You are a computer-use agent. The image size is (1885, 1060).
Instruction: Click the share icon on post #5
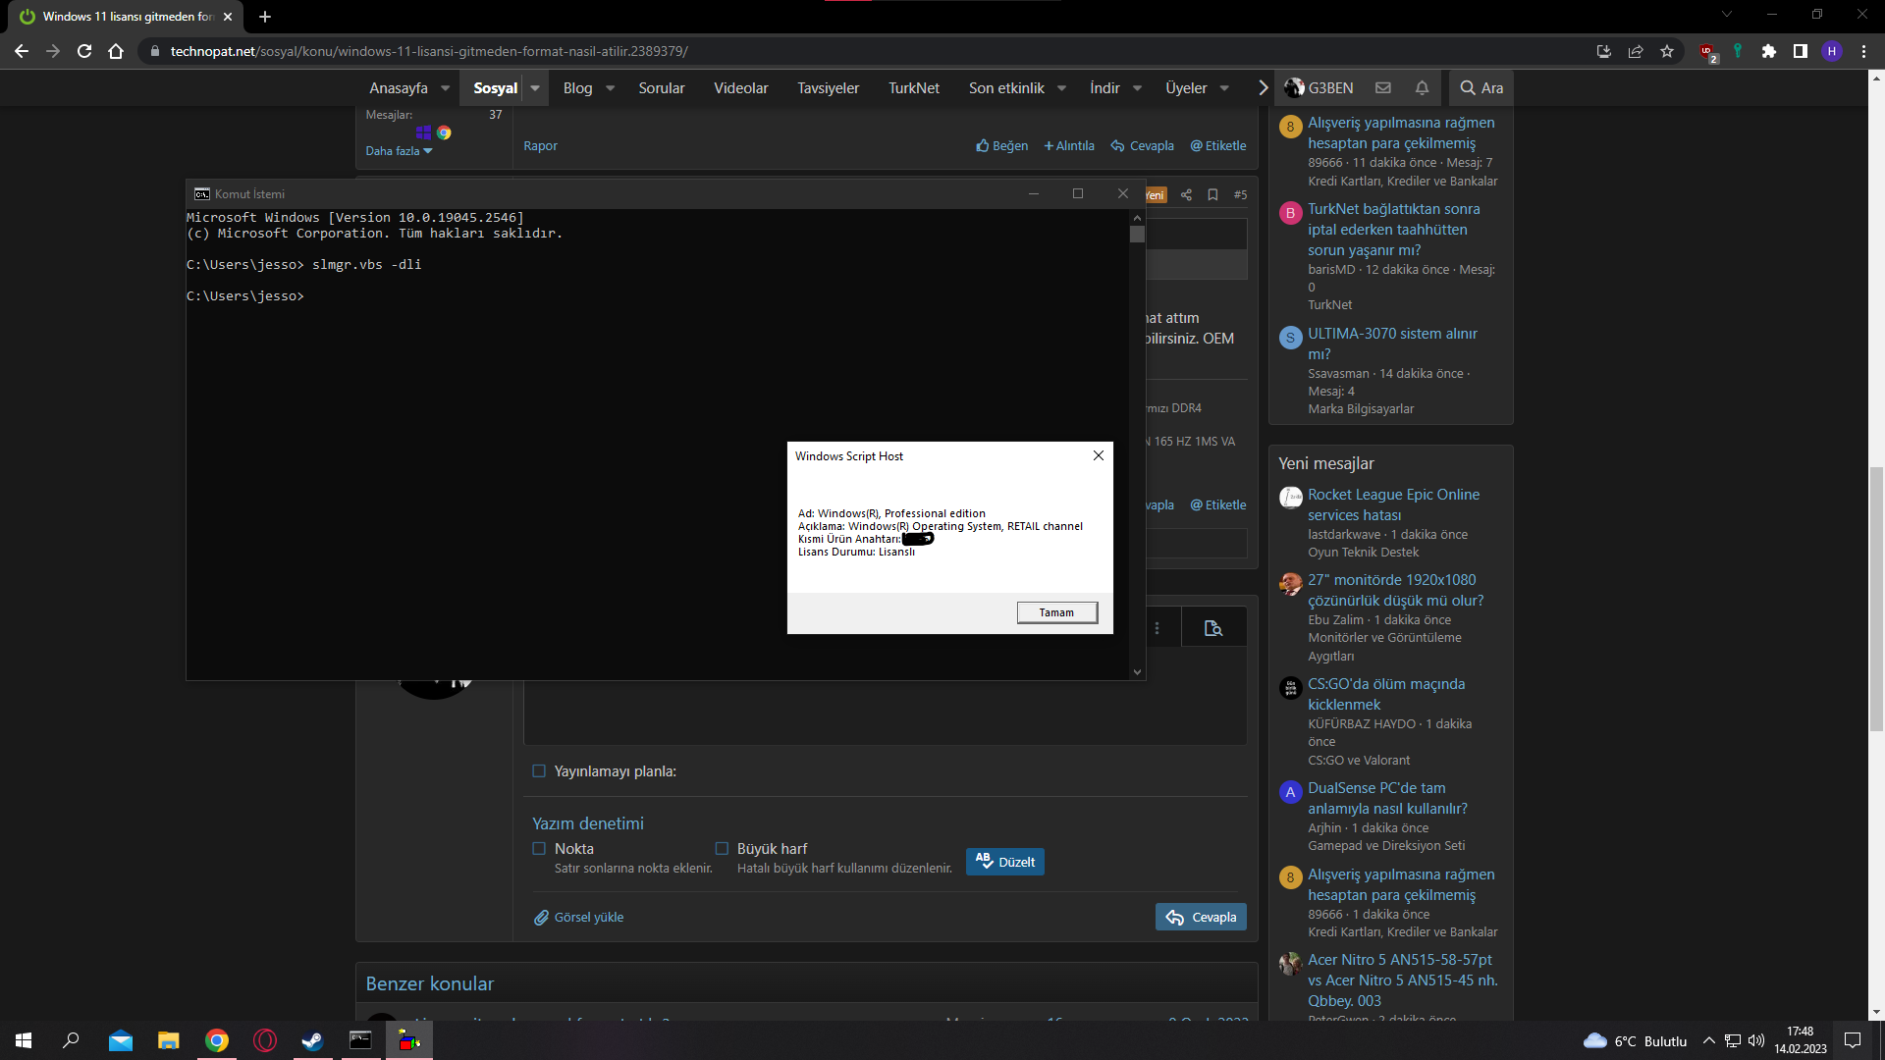[1186, 195]
